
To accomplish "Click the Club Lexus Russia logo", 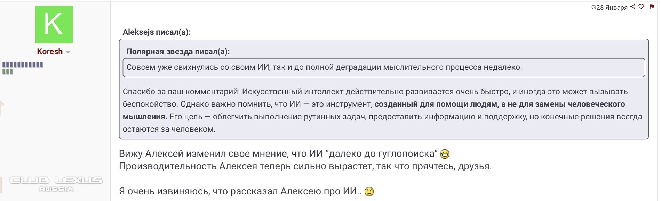I will click(x=56, y=184).
